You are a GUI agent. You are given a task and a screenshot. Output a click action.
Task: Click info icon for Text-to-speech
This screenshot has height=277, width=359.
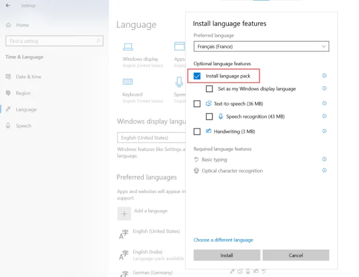click(x=324, y=103)
